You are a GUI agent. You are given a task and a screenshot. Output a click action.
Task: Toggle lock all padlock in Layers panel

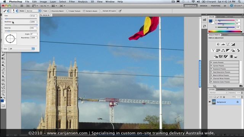[224, 97]
